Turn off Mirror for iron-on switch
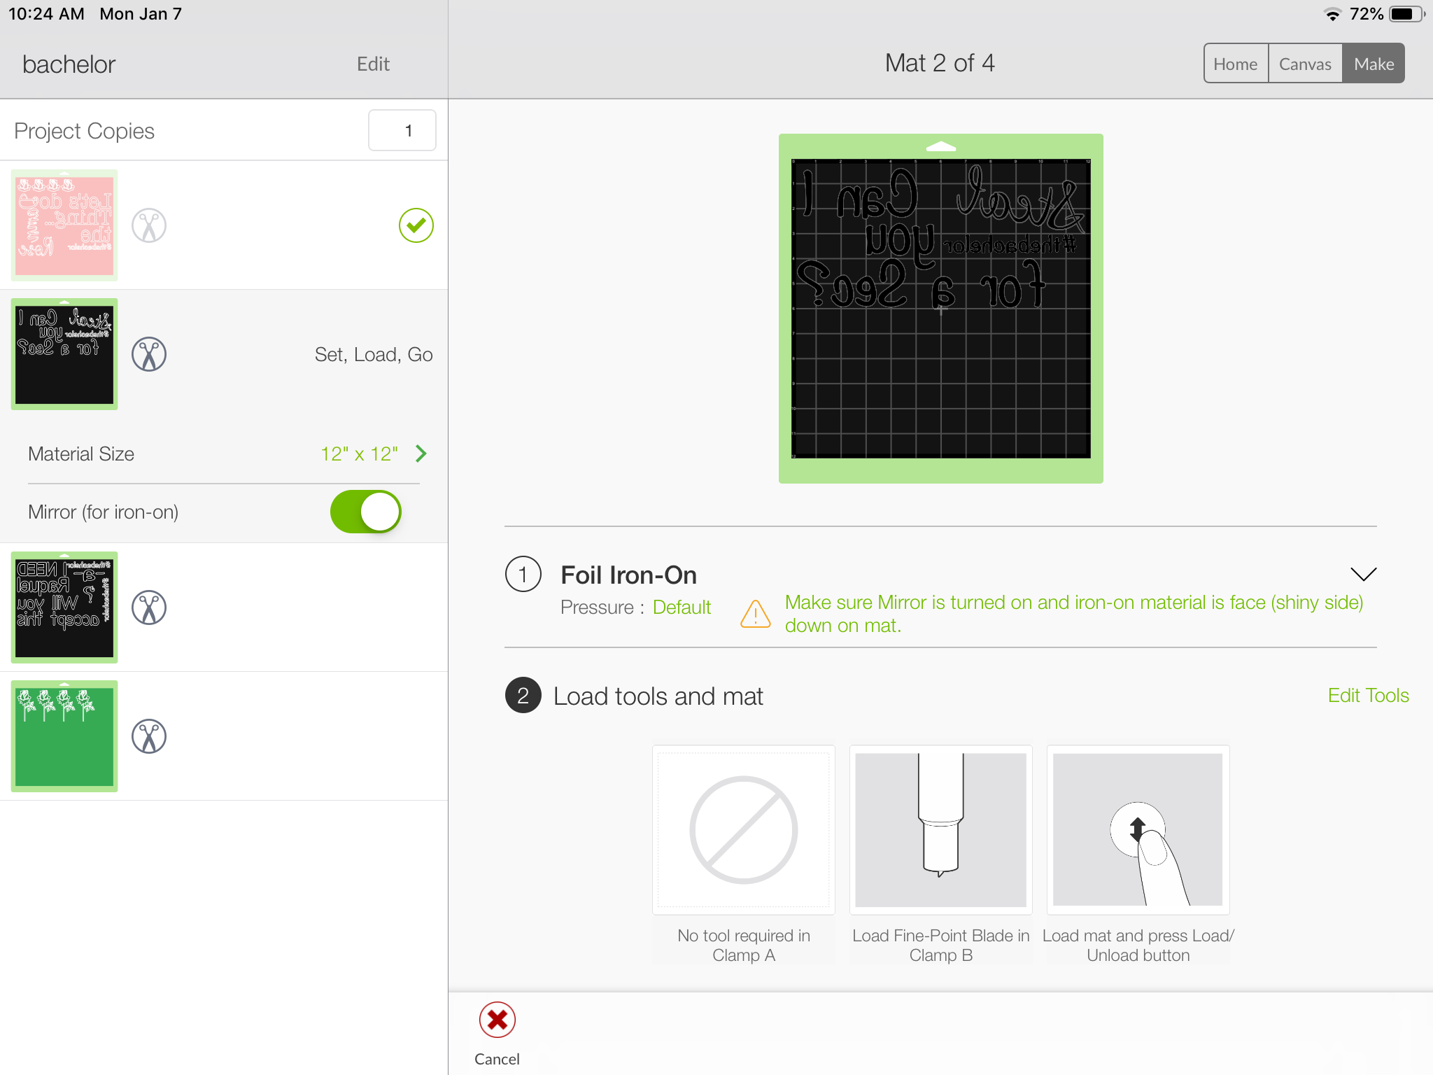Viewport: 1433px width, 1075px height. coord(365,512)
